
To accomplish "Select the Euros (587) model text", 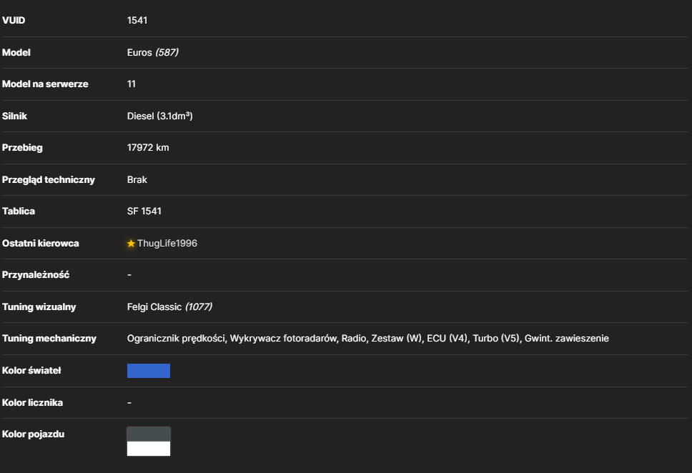I will [153, 52].
